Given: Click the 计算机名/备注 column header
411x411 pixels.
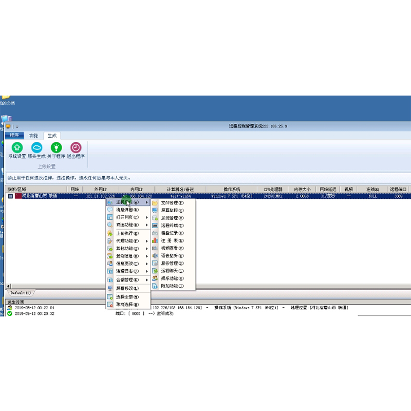Looking at the screenshot, I should tap(180, 189).
